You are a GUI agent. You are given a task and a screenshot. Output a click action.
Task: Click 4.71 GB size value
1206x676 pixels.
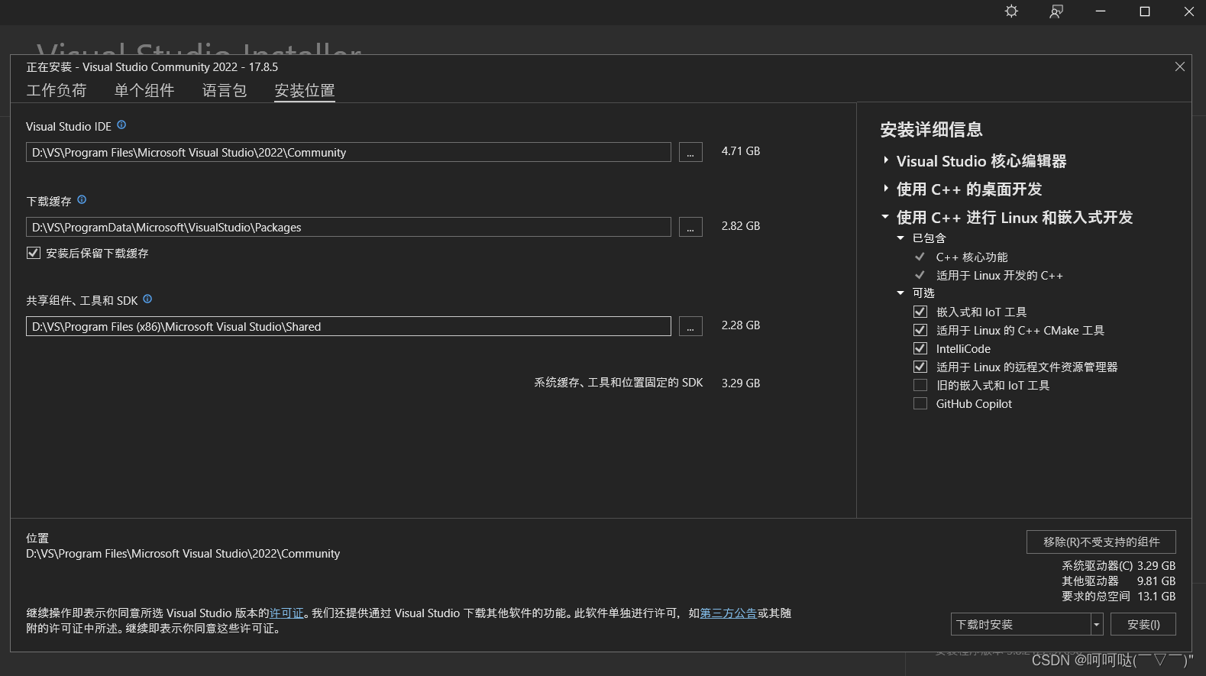click(741, 151)
